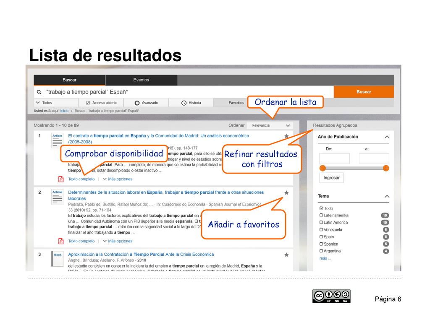Viewport: 430px width, 322px height.
Task: Check the Lateinamerika filter
Action: 321,215
